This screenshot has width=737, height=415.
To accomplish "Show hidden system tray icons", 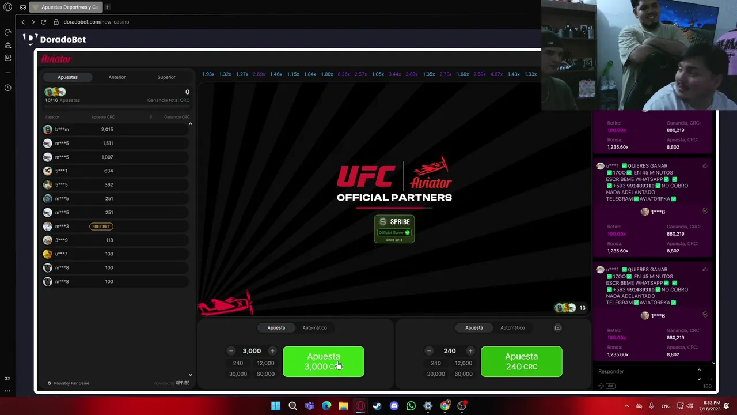I will point(626,406).
